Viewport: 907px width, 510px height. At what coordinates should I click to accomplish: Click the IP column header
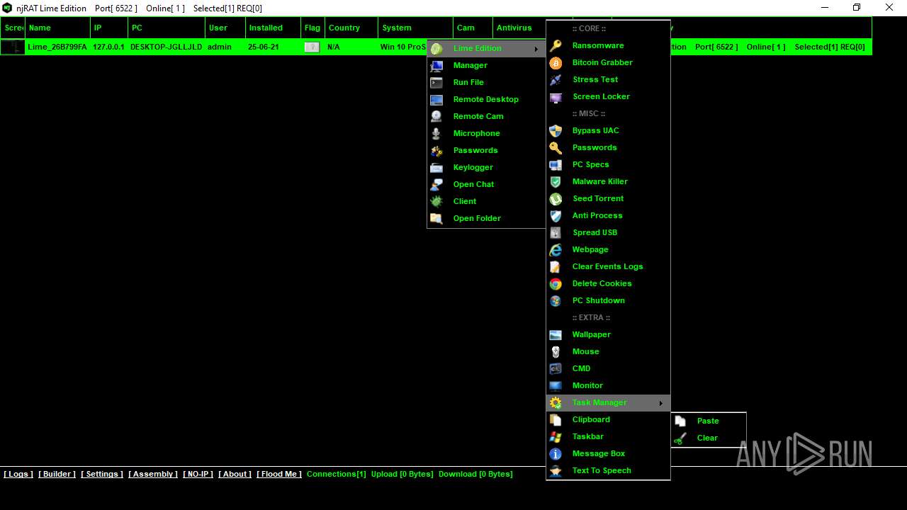coord(109,28)
